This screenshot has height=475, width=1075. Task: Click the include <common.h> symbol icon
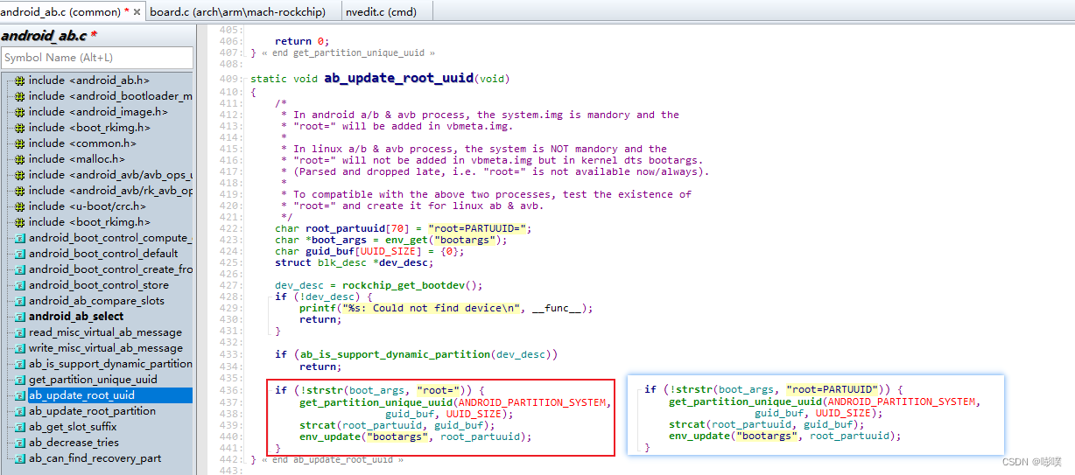[x=19, y=143]
